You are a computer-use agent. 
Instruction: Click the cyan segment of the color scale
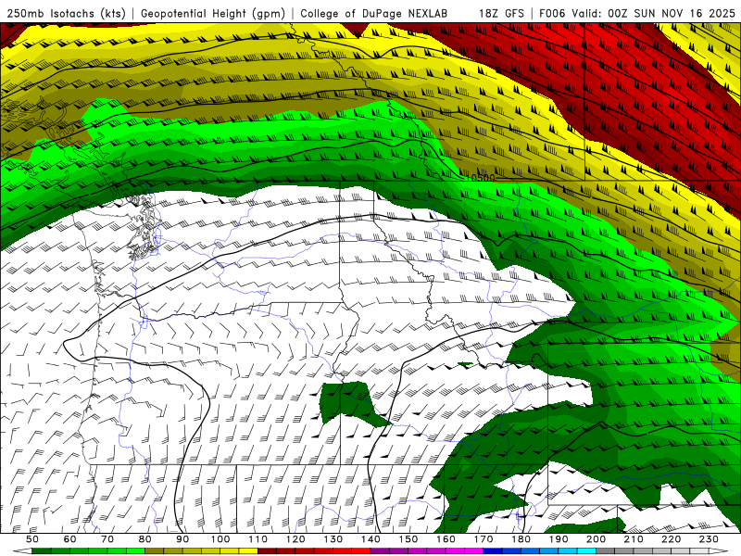click(x=587, y=551)
